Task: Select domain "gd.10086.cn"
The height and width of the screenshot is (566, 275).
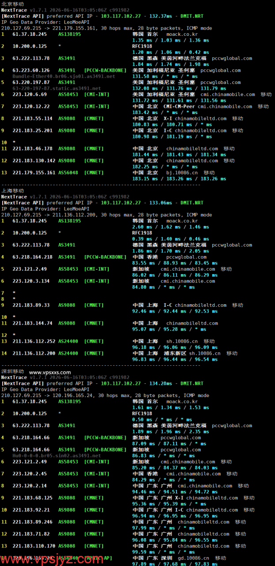Action: coord(193,558)
